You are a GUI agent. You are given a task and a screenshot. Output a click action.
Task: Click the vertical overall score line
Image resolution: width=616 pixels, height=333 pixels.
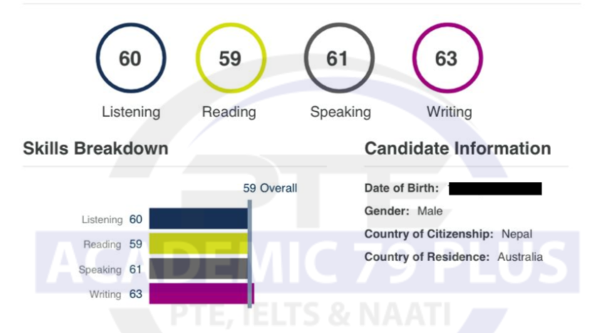point(250,254)
